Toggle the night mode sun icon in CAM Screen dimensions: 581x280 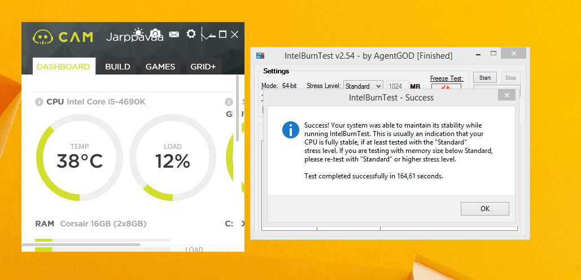click(138, 32)
